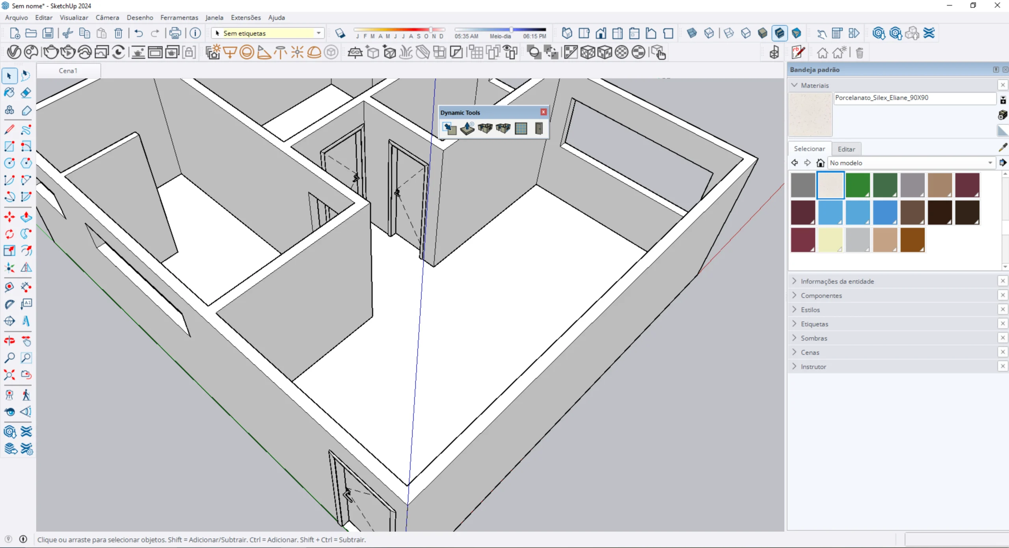Open the materials Details arrow button
1009x548 pixels.
[x=1003, y=162]
